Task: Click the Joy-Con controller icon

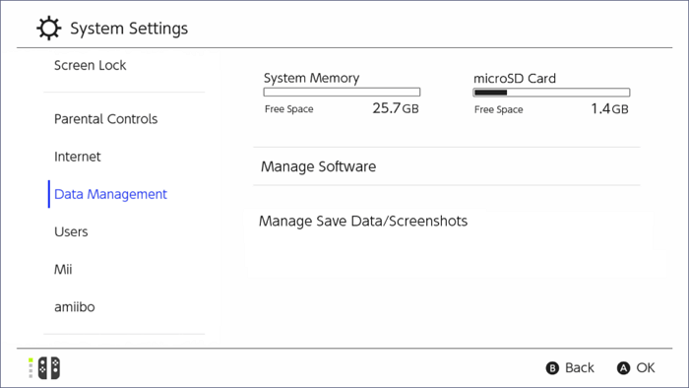Action: [49, 368]
